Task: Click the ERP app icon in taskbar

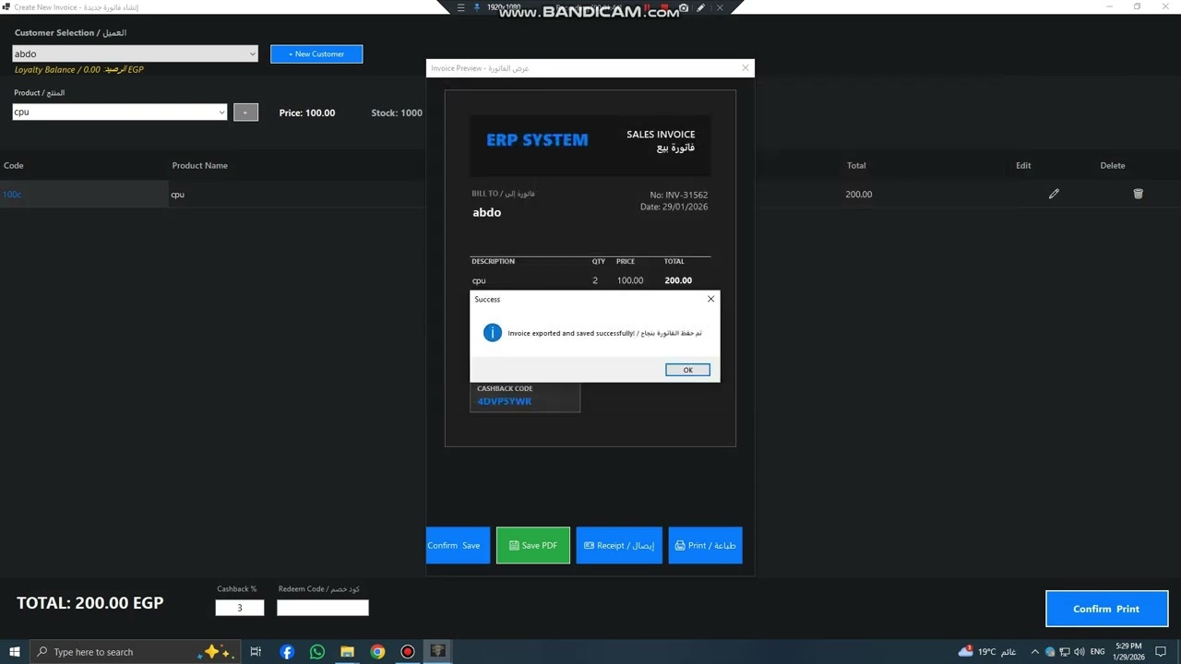Action: pyautogui.click(x=438, y=651)
